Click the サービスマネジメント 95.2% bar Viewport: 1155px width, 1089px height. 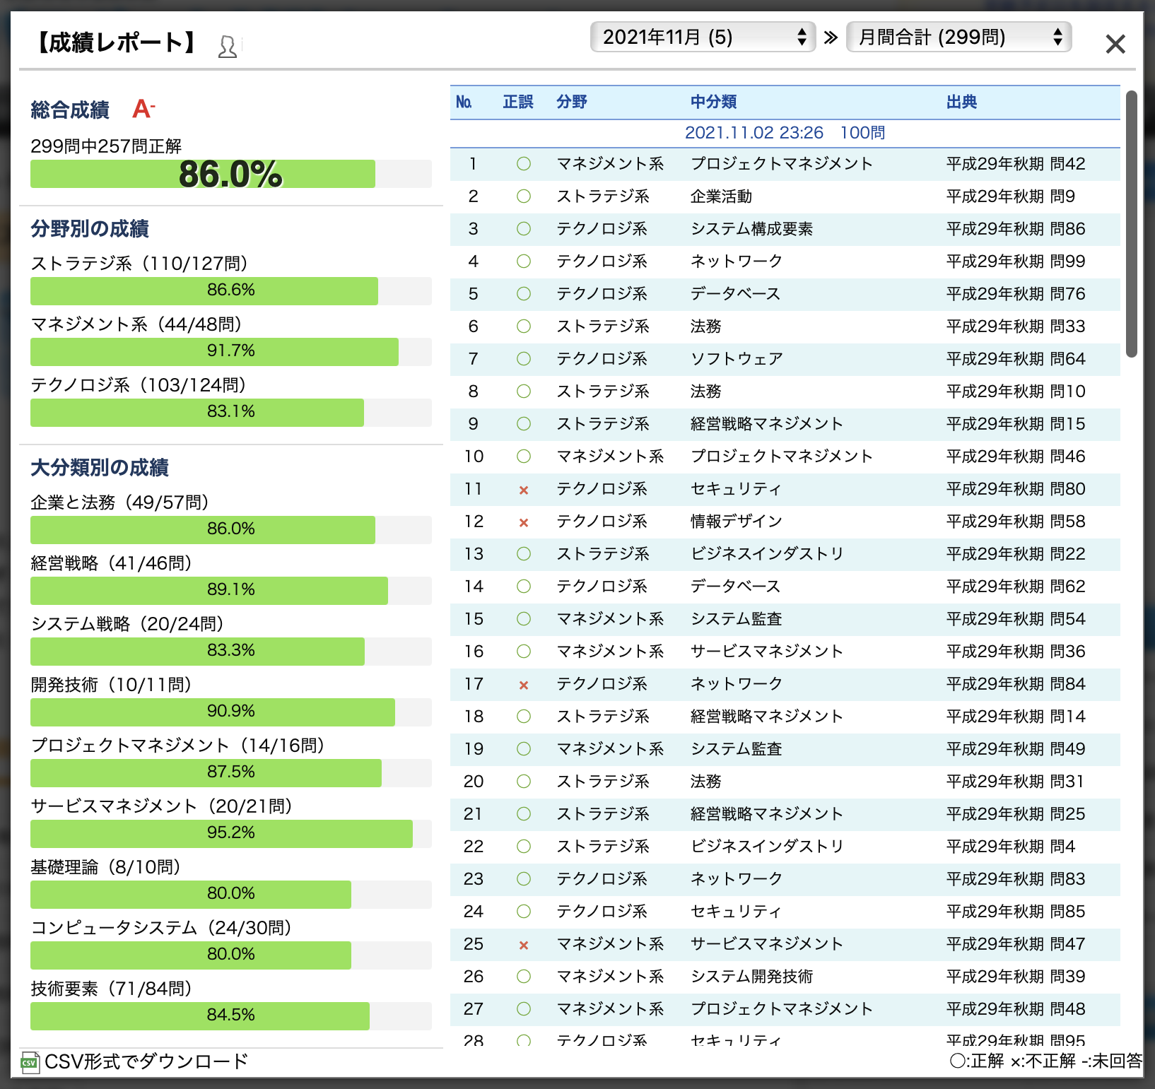click(x=230, y=833)
